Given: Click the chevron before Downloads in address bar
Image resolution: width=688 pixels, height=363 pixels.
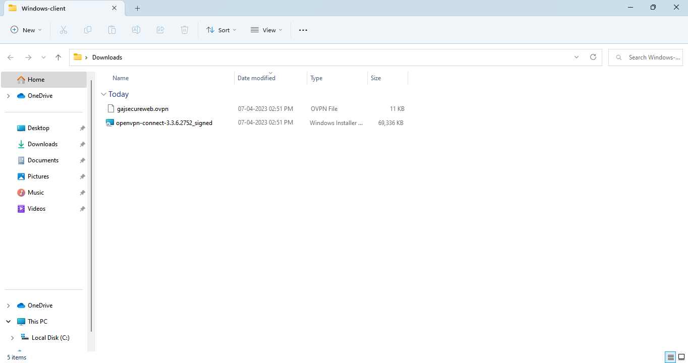Looking at the screenshot, I should point(87,57).
